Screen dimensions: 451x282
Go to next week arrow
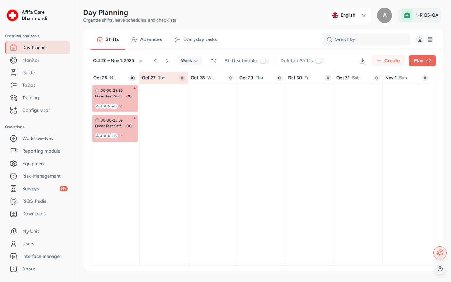pyautogui.click(x=167, y=61)
